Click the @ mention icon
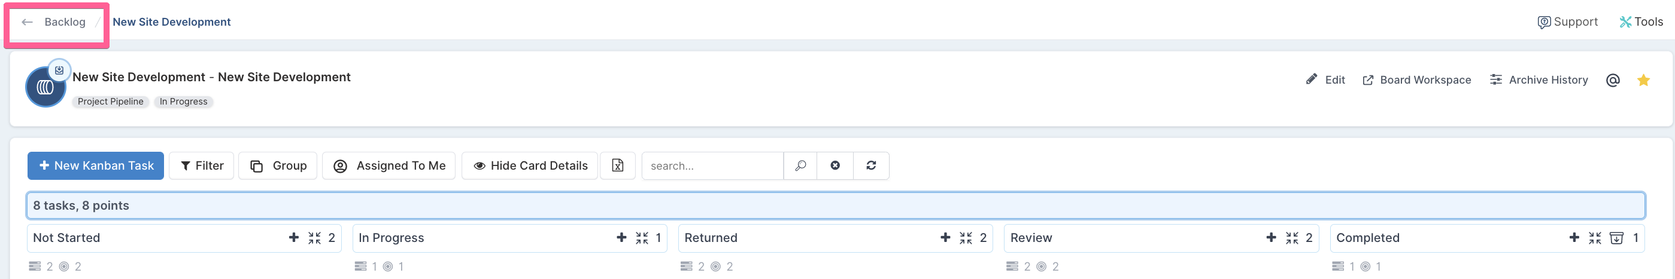This screenshot has width=1675, height=279. [x=1612, y=80]
